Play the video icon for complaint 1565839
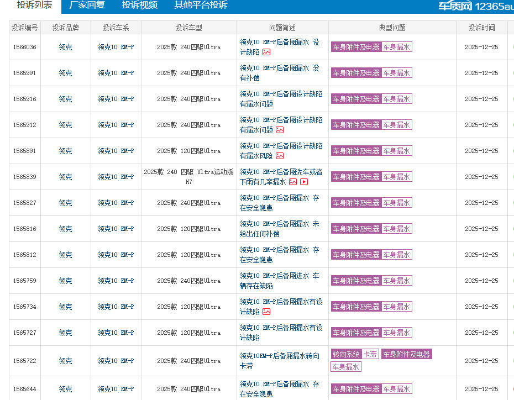 click(x=304, y=182)
